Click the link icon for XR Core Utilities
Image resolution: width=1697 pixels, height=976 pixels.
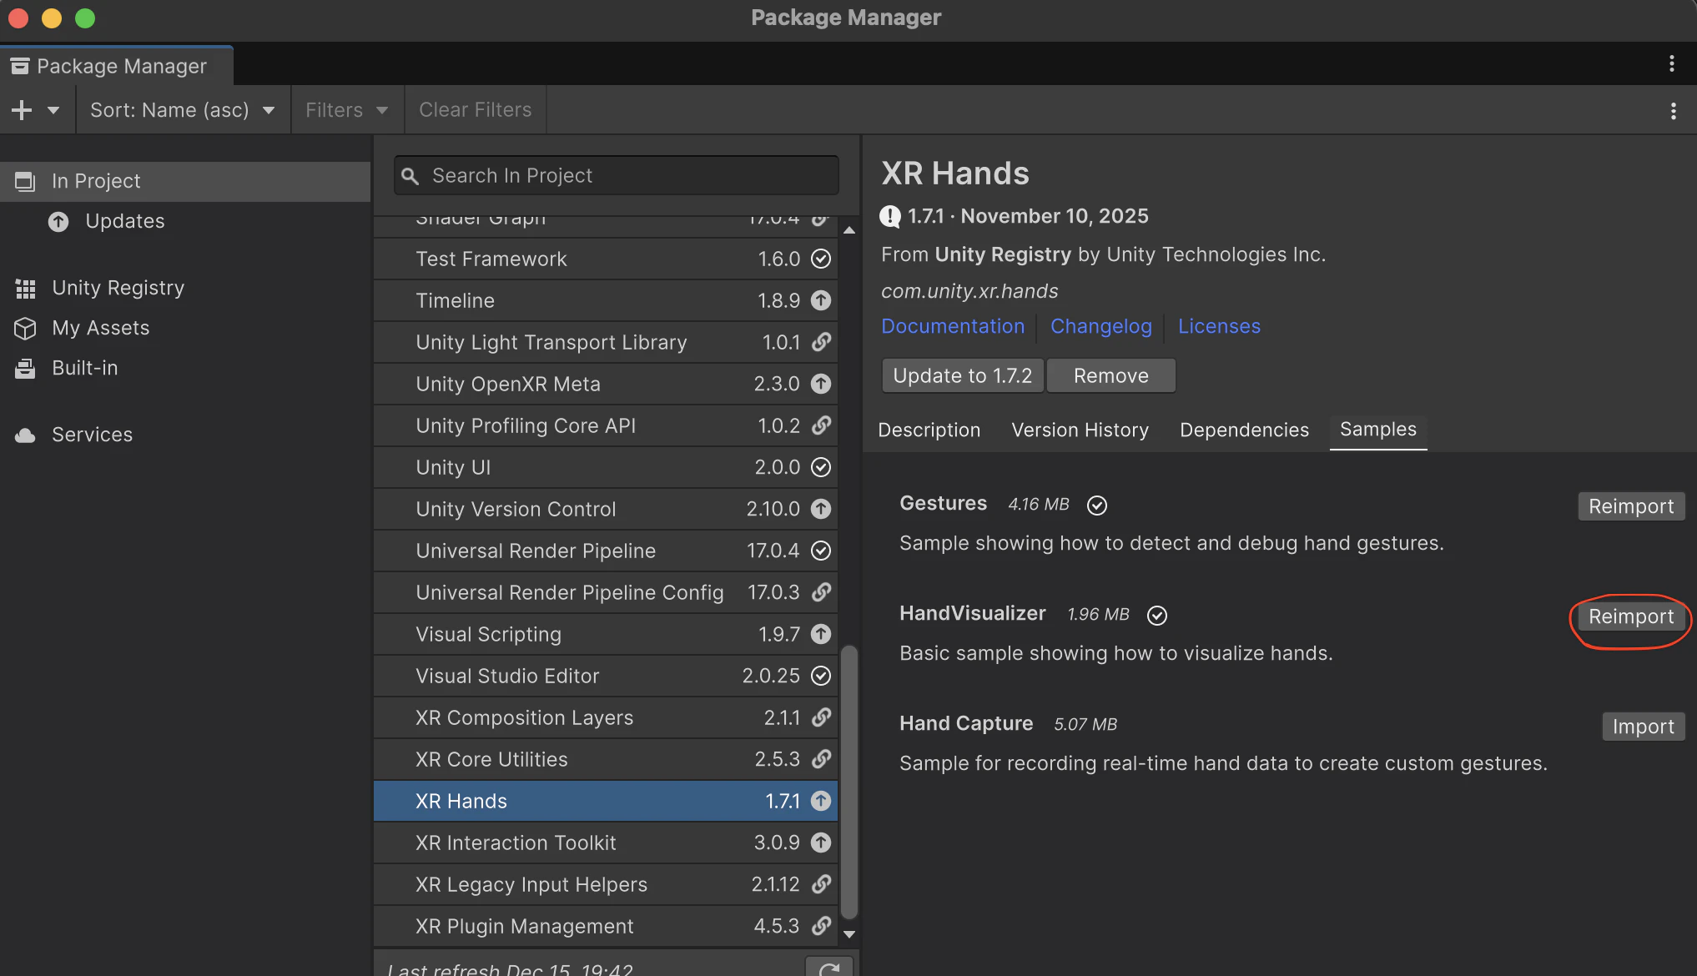(x=821, y=759)
